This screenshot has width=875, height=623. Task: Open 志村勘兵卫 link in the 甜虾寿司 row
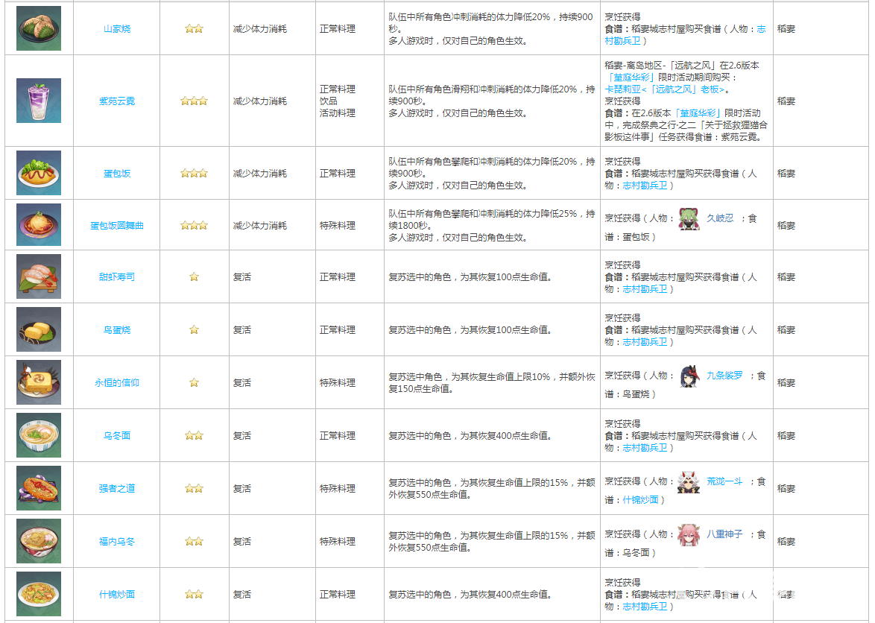pyautogui.click(x=645, y=289)
